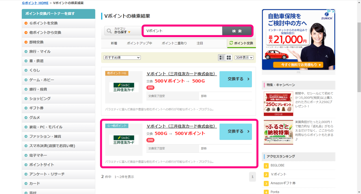Click 交換する for 500Vポイント→500G

pos(236,79)
